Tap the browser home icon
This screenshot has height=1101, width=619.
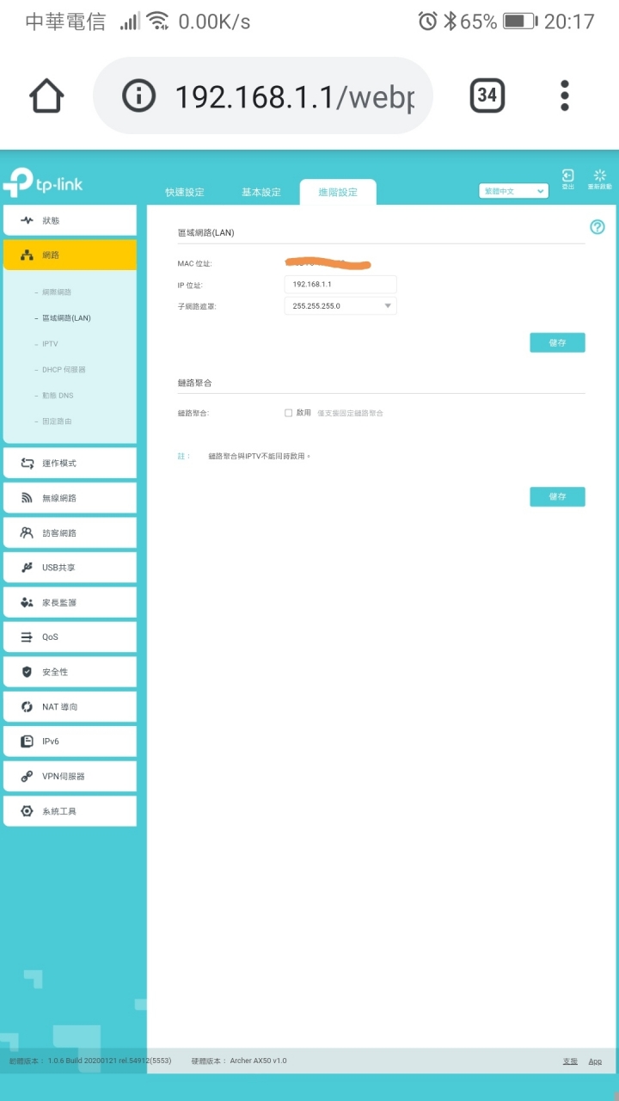pos(46,95)
